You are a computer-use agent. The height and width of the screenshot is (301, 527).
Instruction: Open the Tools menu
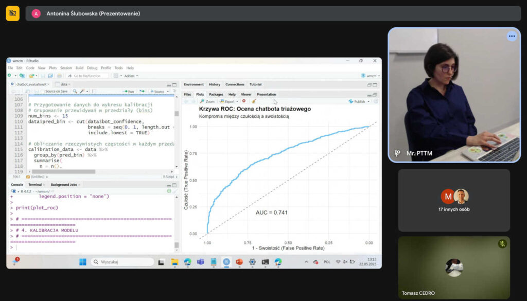coord(119,68)
